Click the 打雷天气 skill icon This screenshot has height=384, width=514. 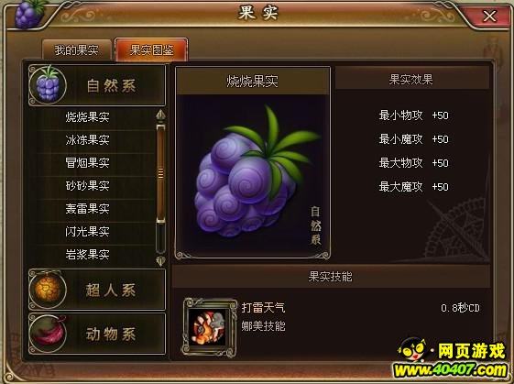pyautogui.click(x=210, y=327)
